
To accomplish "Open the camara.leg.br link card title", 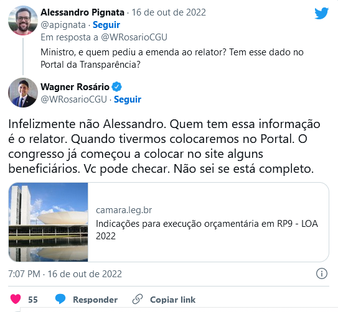I will tap(207, 230).
